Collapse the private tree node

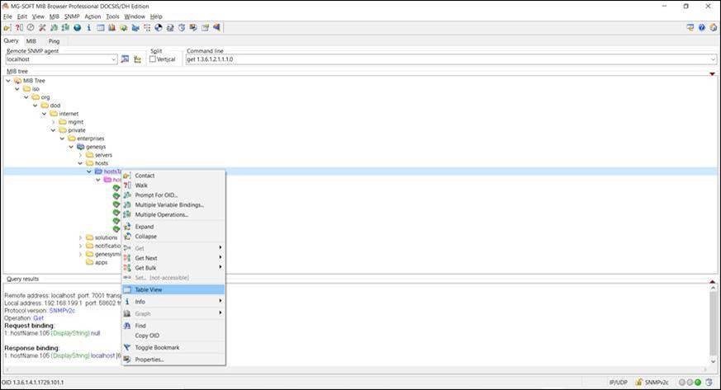[x=53, y=130]
